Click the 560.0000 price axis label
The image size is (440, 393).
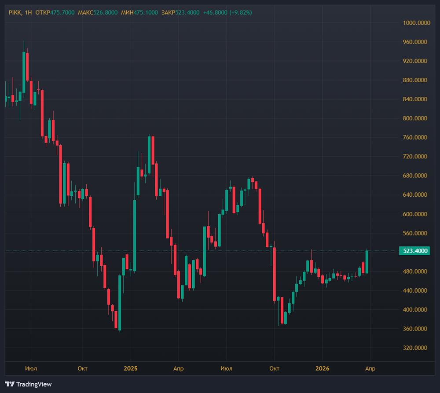click(415, 233)
